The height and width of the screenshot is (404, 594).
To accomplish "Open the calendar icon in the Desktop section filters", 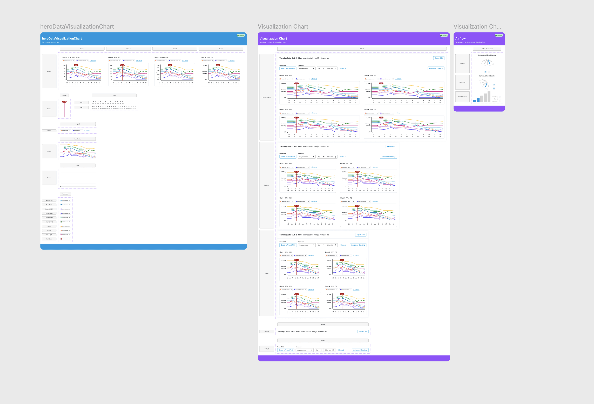I will point(335,157).
